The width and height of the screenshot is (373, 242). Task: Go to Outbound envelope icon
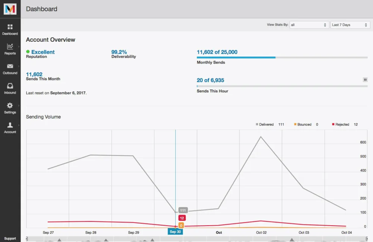pyautogui.click(x=10, y=66)
